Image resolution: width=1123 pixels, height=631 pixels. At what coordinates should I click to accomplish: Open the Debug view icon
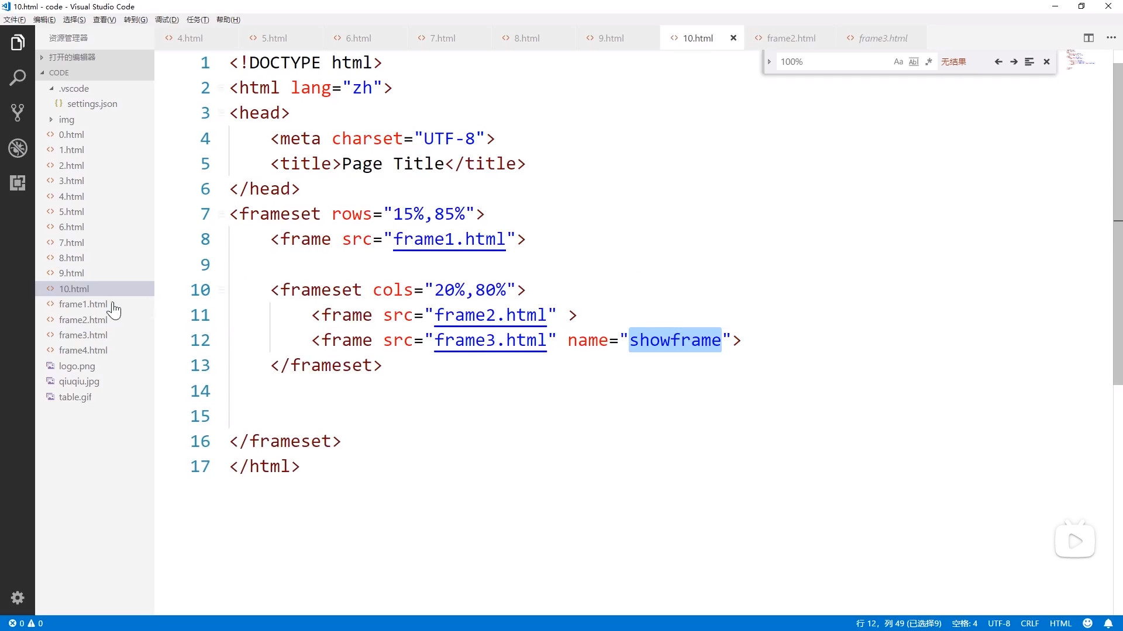pos(18,148)
